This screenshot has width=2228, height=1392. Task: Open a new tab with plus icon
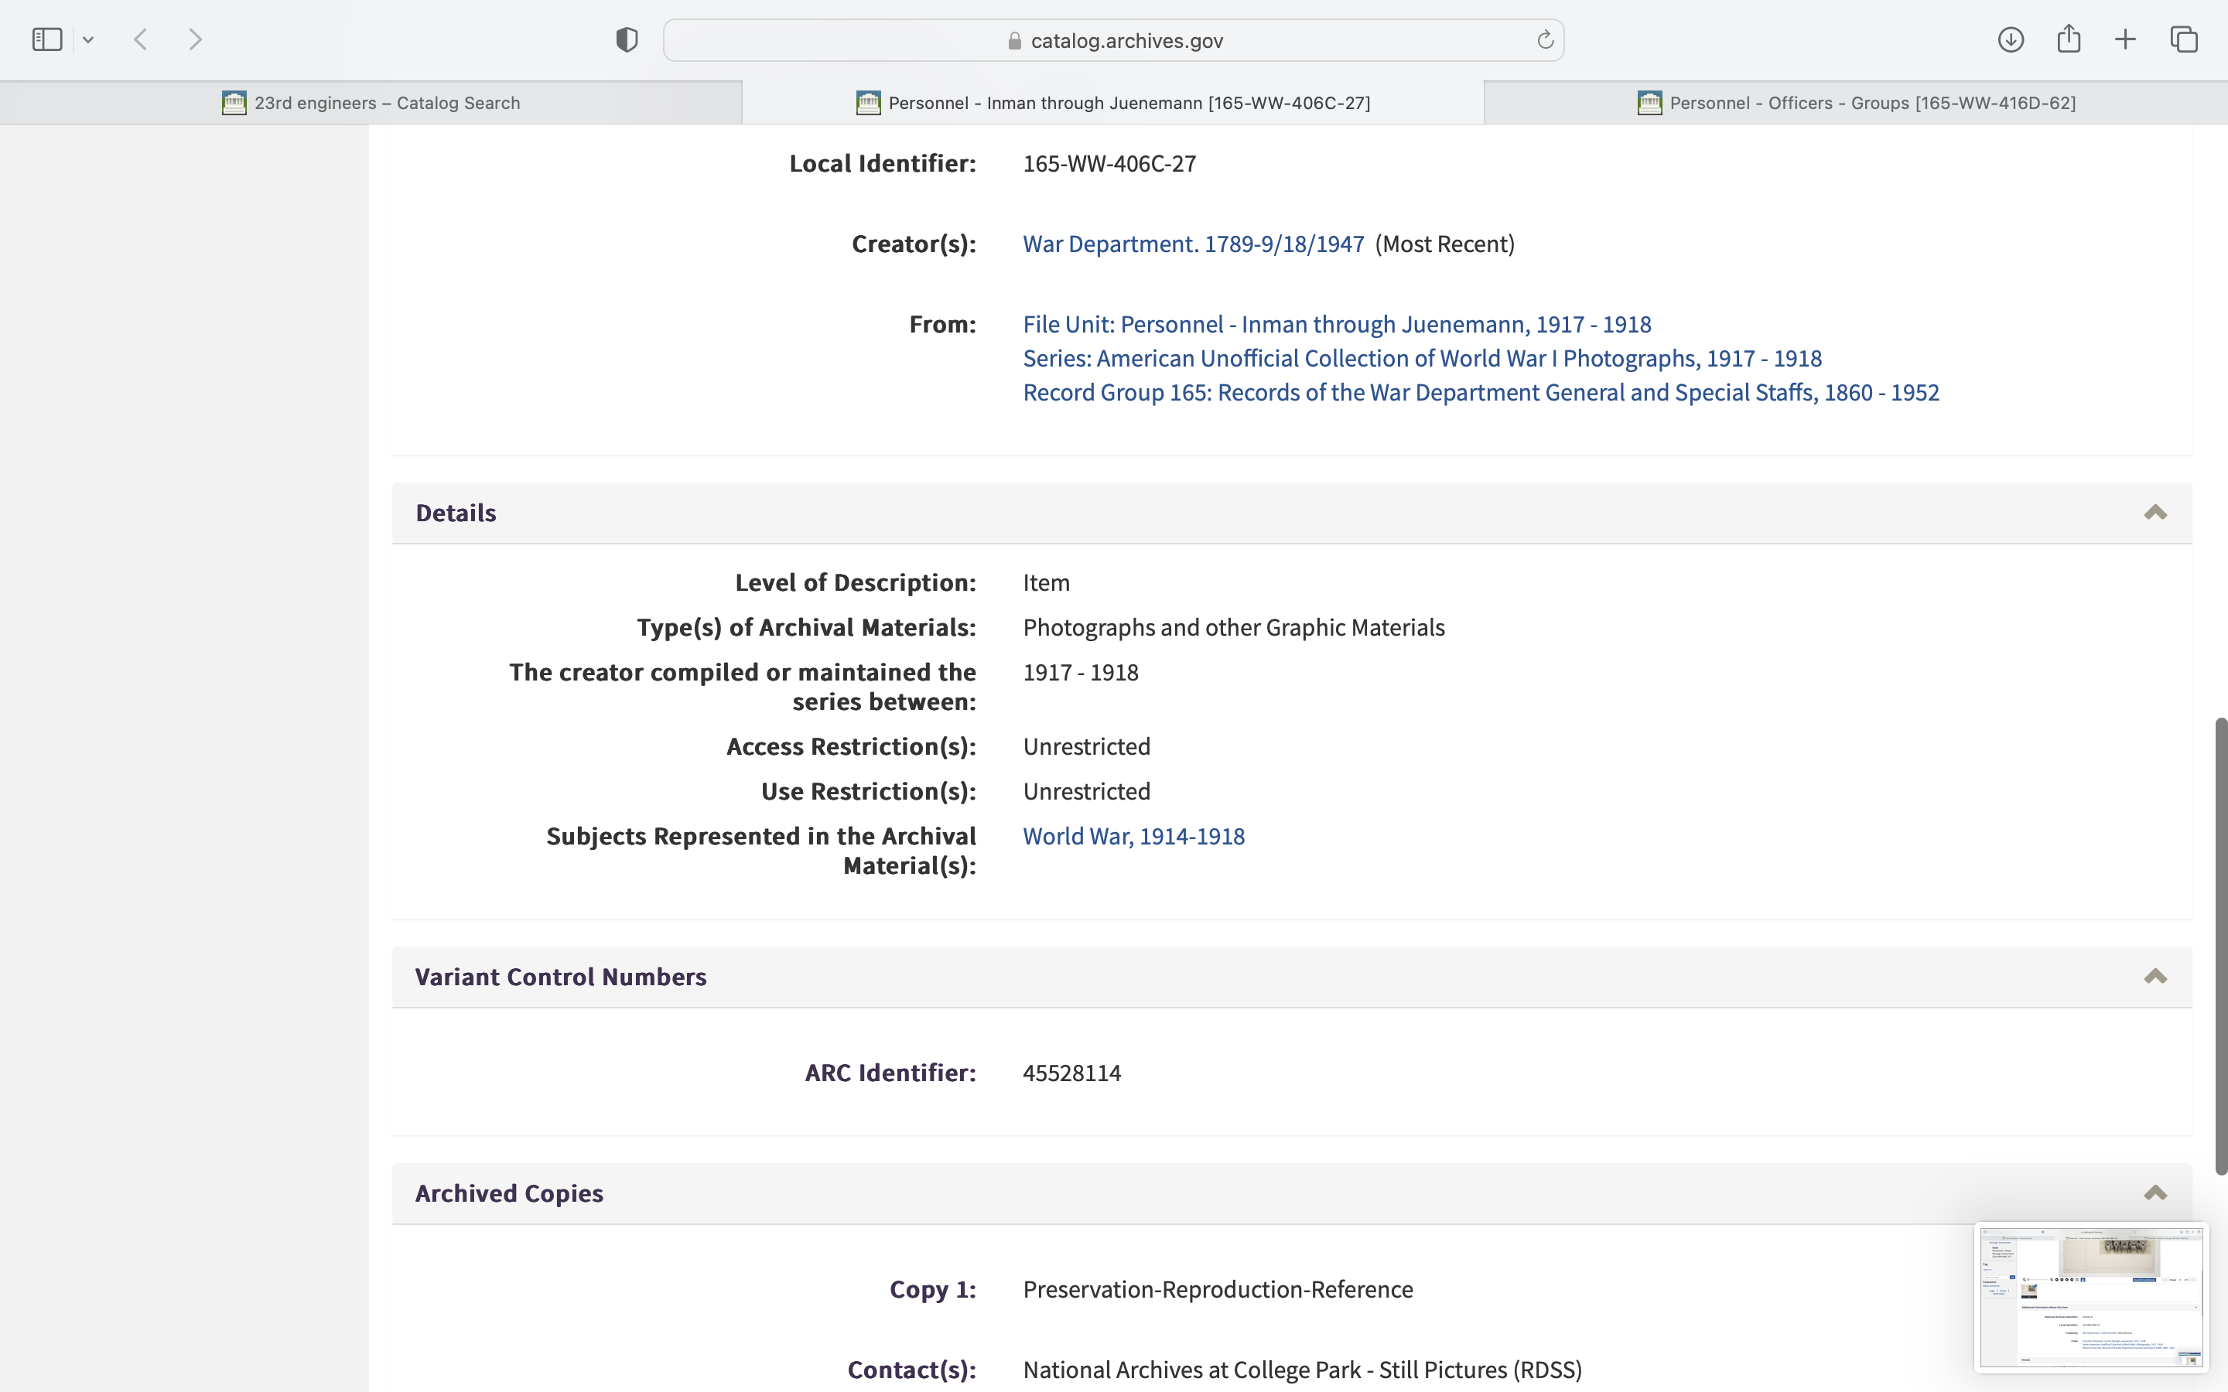click(x=2126, y=39)
